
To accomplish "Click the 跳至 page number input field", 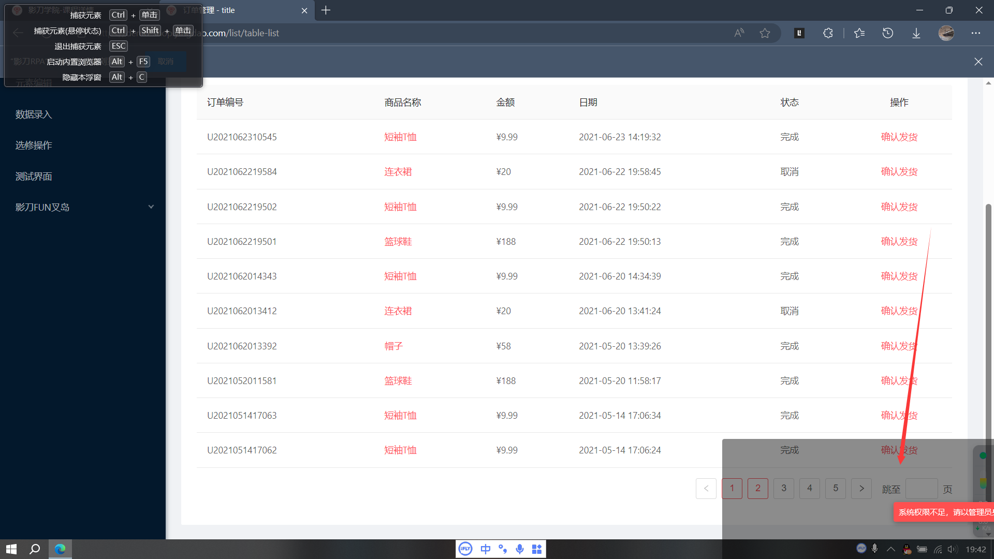I will 921,489.
